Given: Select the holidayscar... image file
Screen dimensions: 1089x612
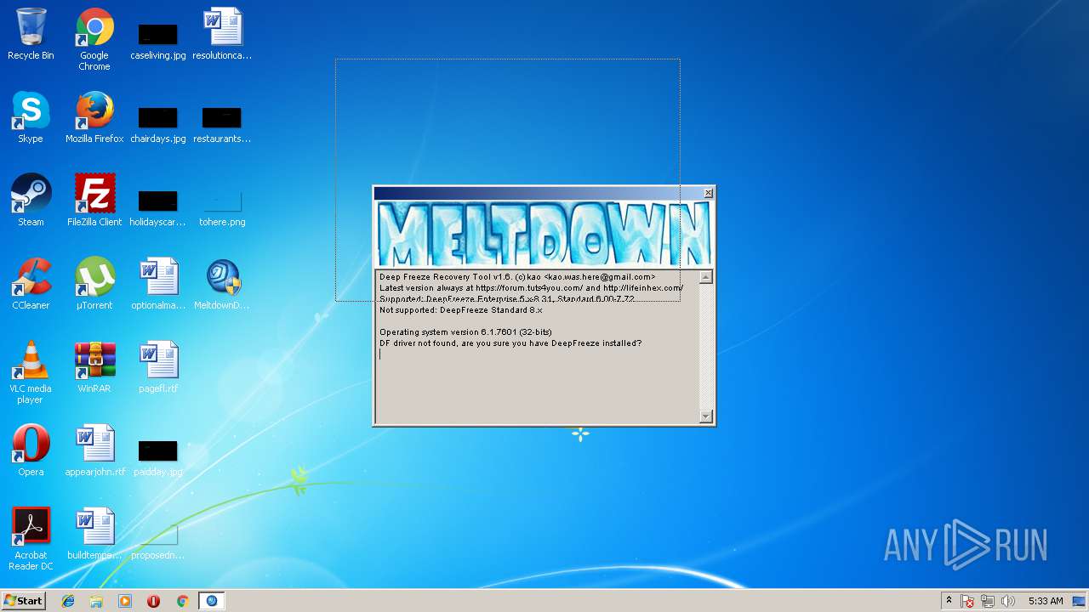Looking at the screenshot, I should [x=158, y=207].
